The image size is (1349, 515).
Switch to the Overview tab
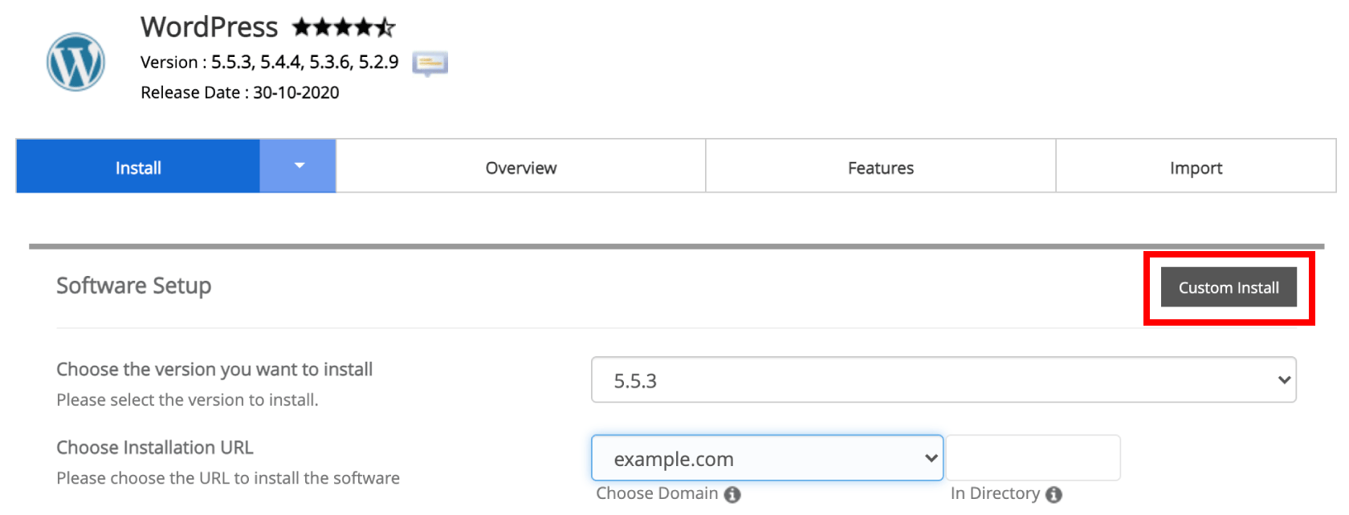coord(520,166)
